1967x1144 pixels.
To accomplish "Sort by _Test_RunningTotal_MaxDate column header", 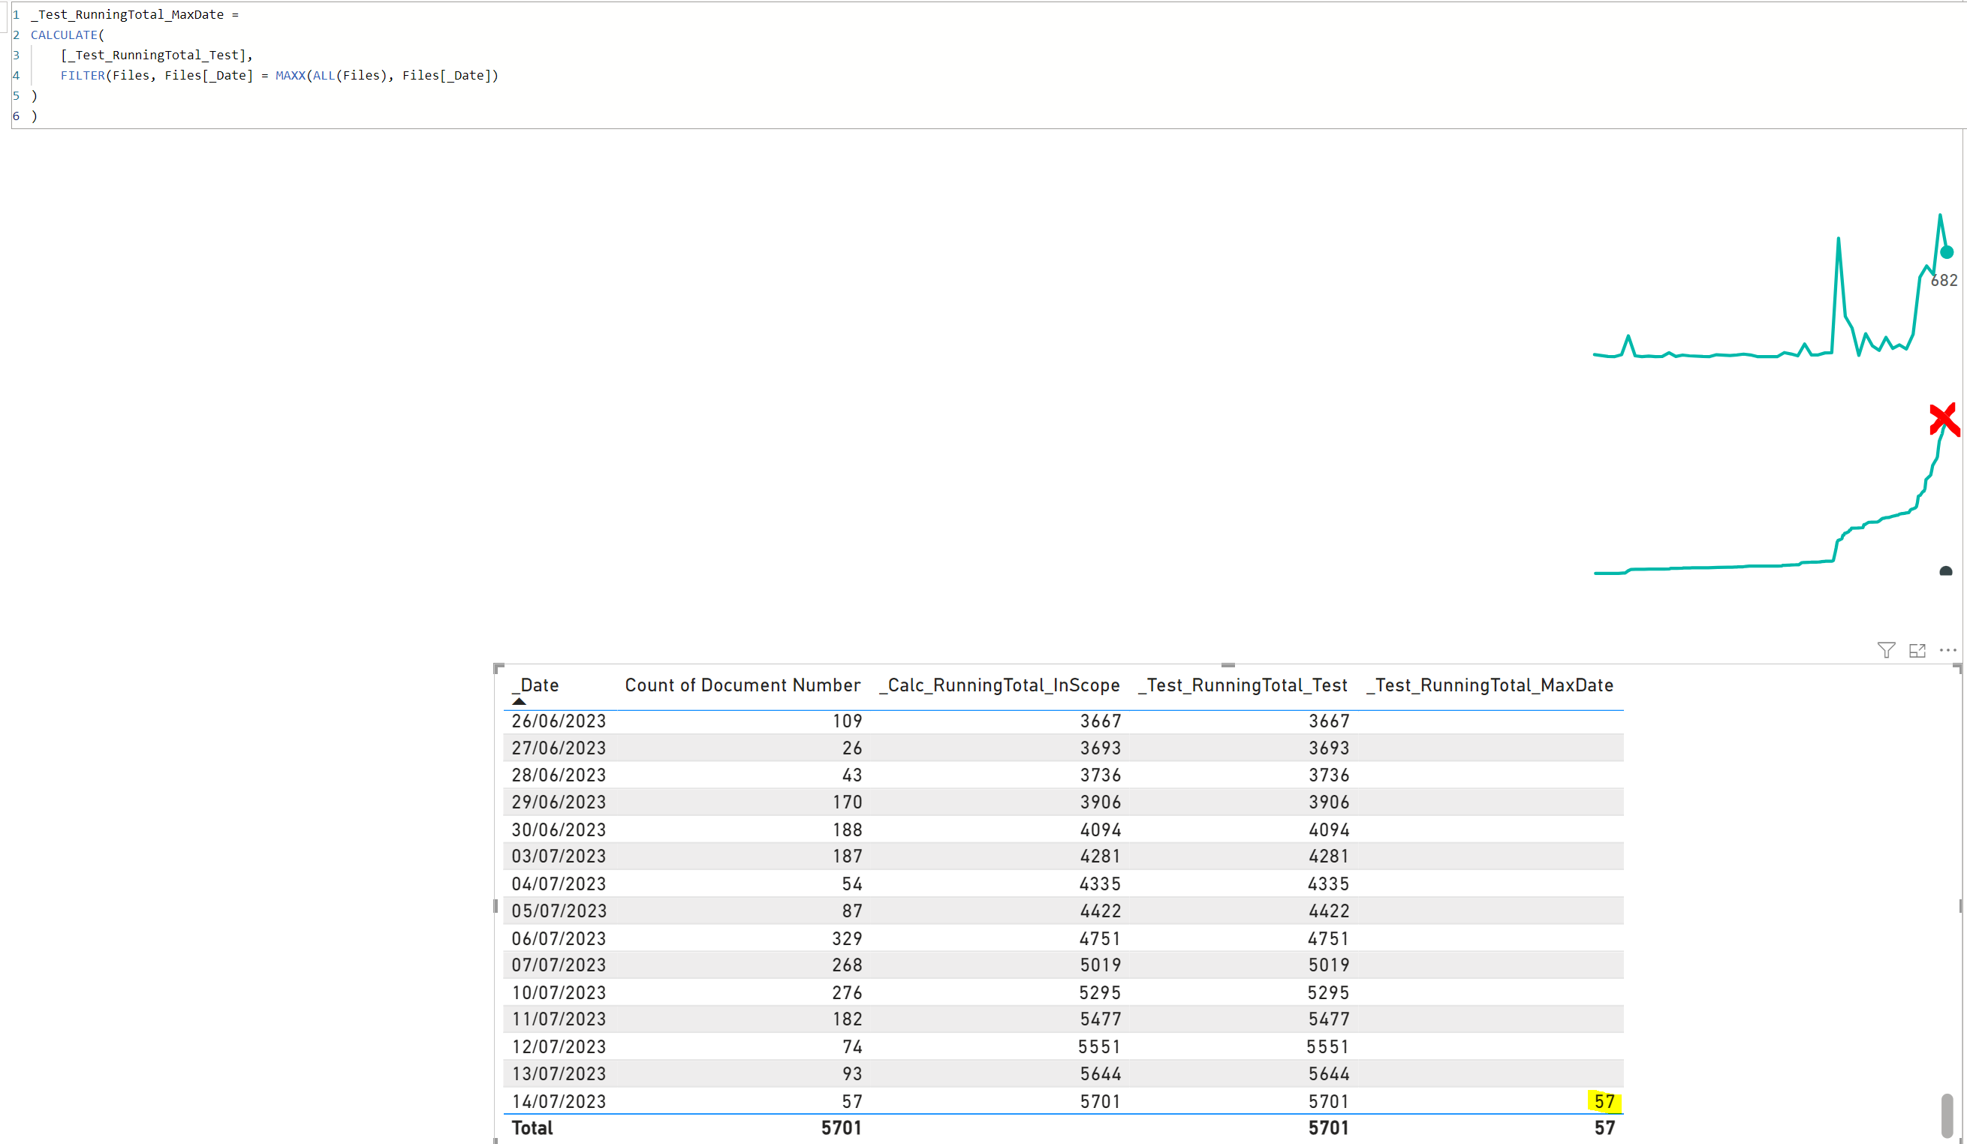I will tap(1490, 685).
